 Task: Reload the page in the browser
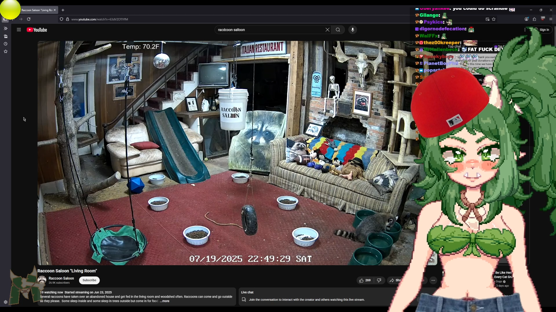point(29,19)
